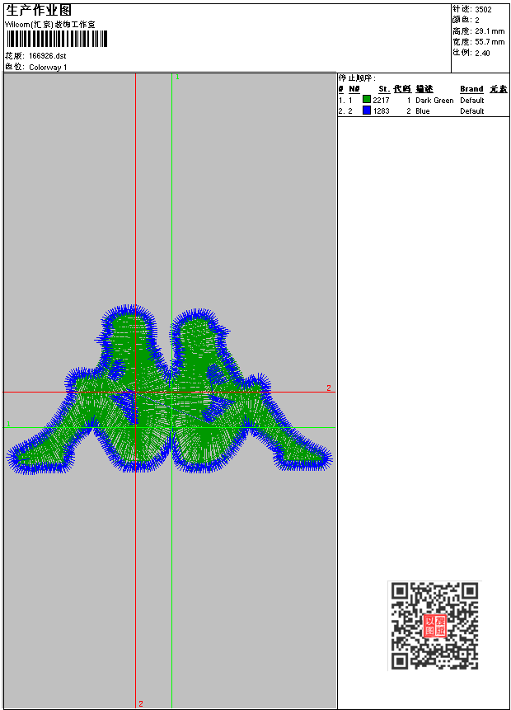The image size is (511, 710).
Task: Click the red seal in QR code center
Action: pos(435,626)
